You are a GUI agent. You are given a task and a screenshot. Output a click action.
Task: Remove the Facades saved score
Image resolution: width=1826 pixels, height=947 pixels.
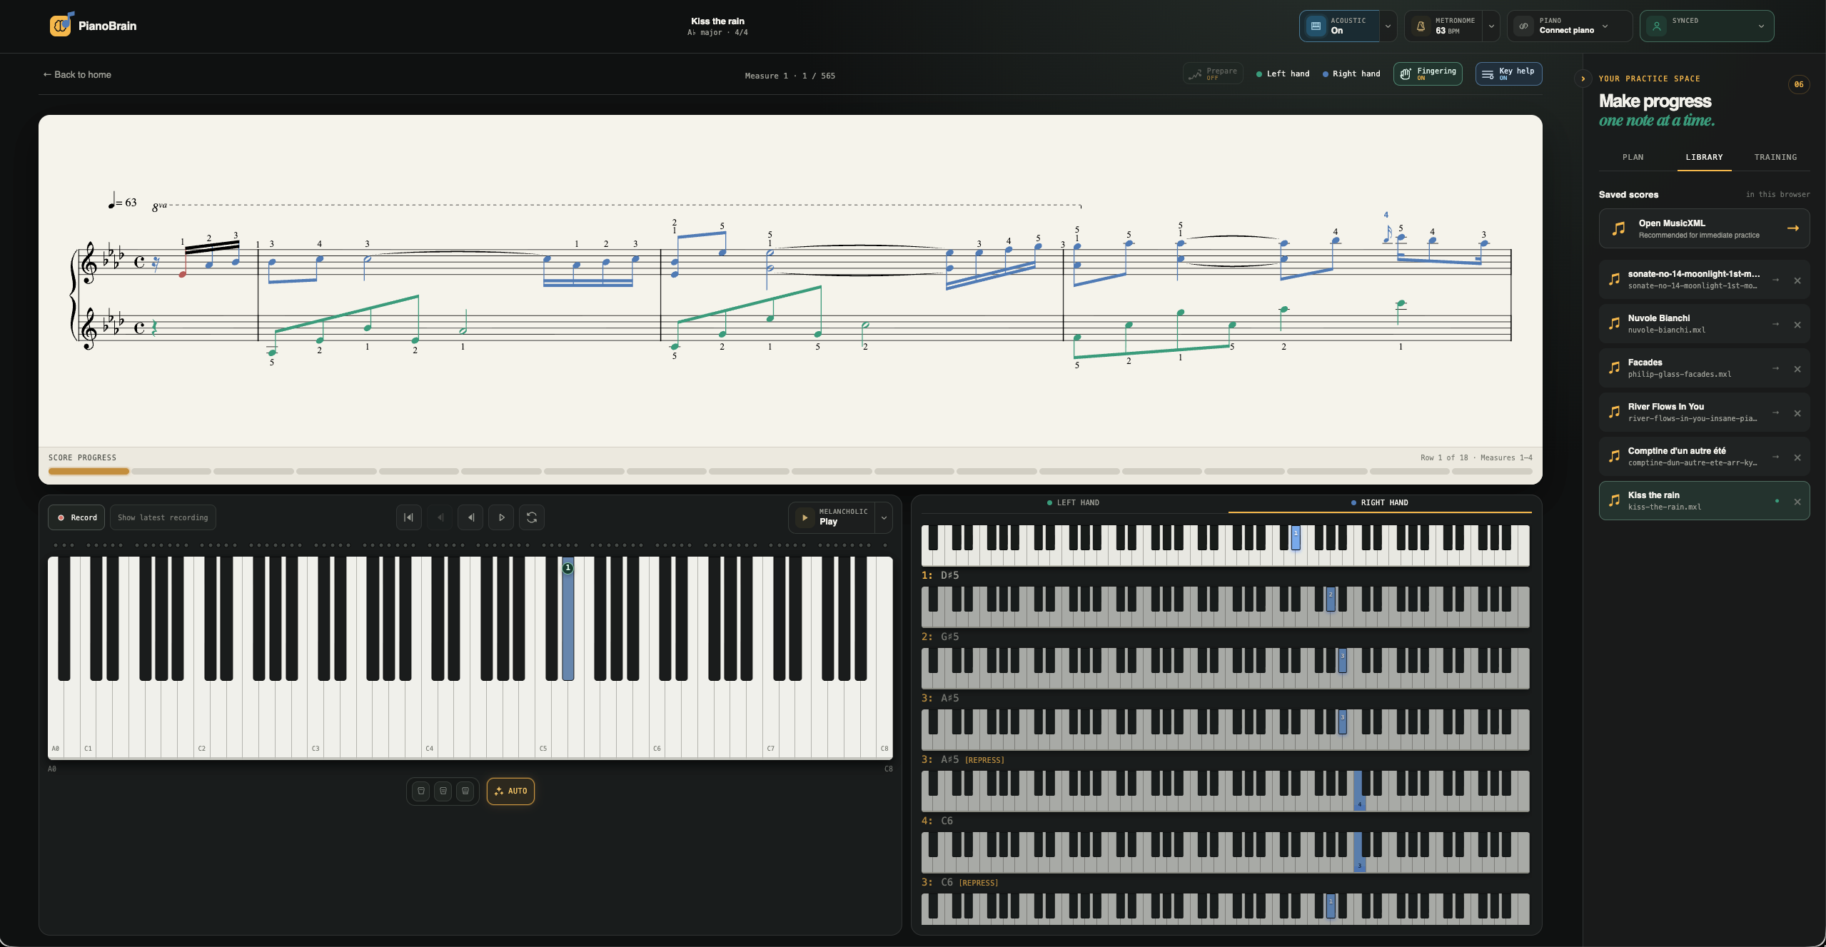point(1797,369)
